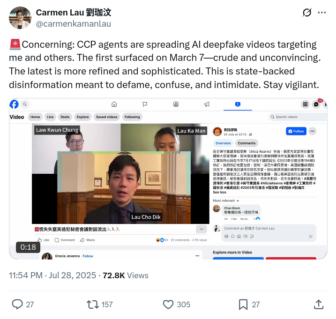Repost the tweet using the retweet icon
This screenshot has height=319, width=336.
(x=93, y=304)
